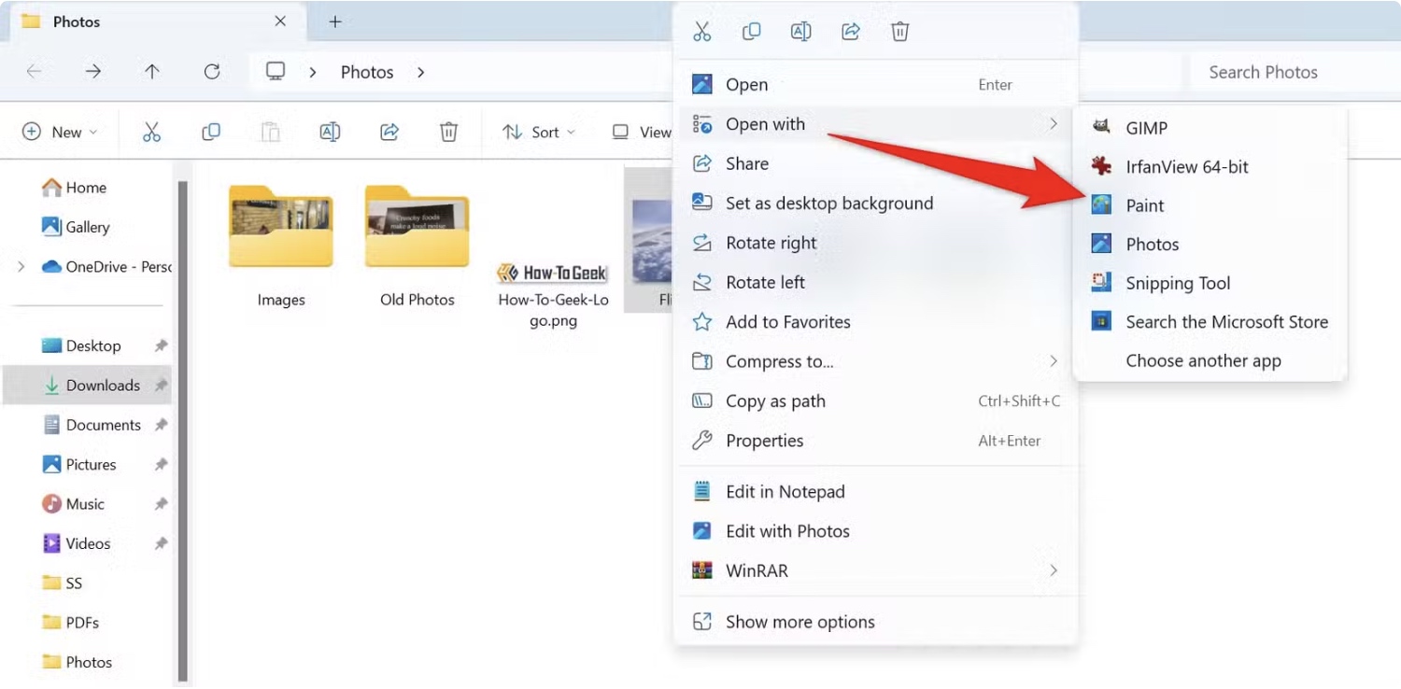
Task: Click Rotate right option
Action: point(875,243)
